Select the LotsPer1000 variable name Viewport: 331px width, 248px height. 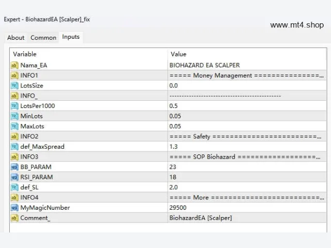[38, 106]
